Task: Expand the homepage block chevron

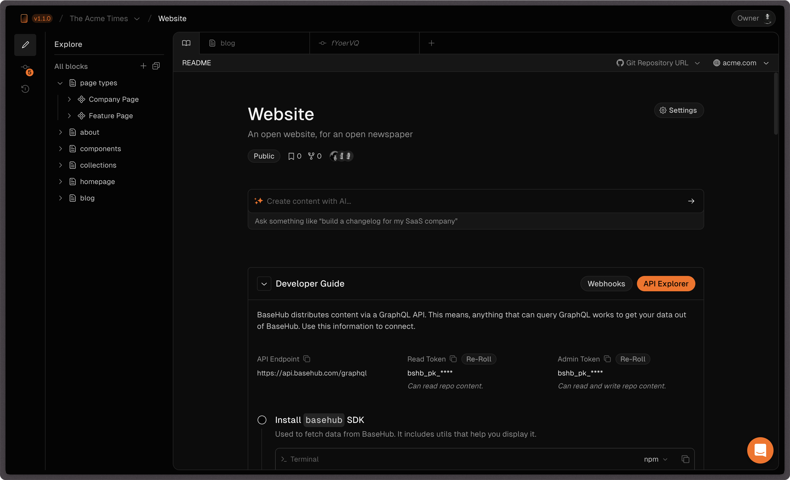Action: 60,182
